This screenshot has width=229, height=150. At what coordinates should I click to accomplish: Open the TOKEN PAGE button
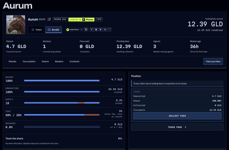point(177,127)
